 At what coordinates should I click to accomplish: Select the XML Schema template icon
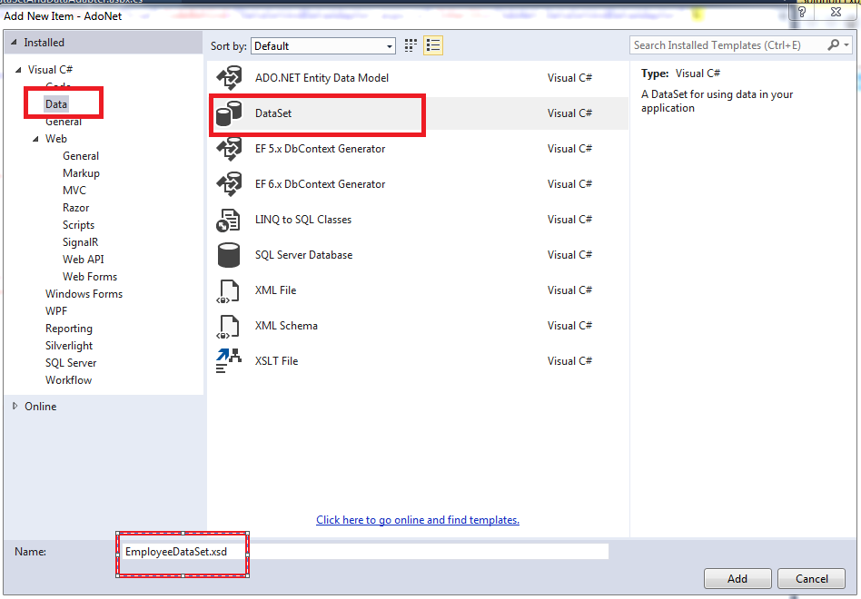click(x=228, y=327)
